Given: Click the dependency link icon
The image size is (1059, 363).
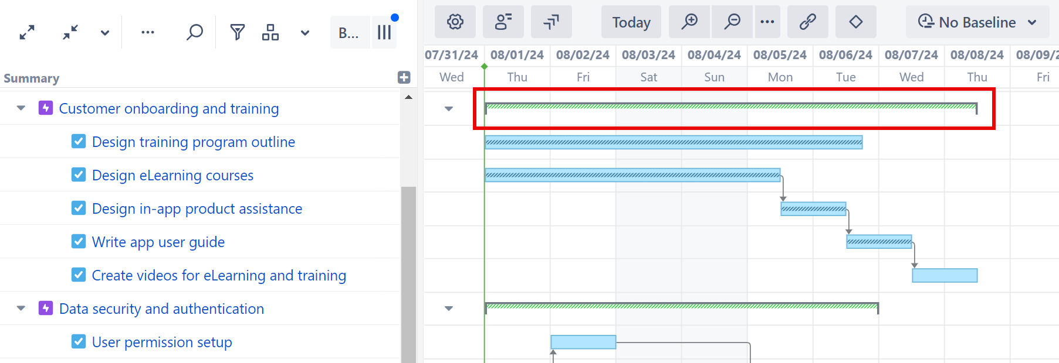Looking at the screenshot, I should click(808, 22).
